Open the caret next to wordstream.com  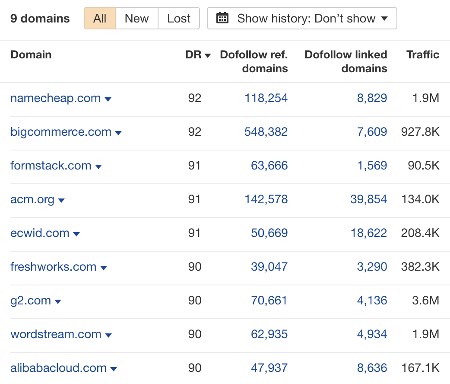[108, 335]
